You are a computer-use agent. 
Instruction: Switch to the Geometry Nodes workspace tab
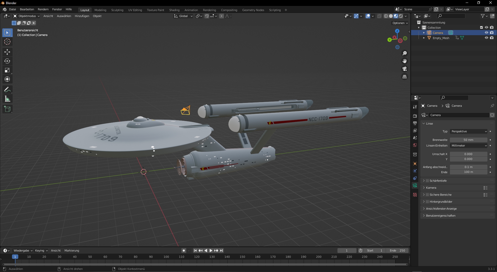tap(253, 10)
